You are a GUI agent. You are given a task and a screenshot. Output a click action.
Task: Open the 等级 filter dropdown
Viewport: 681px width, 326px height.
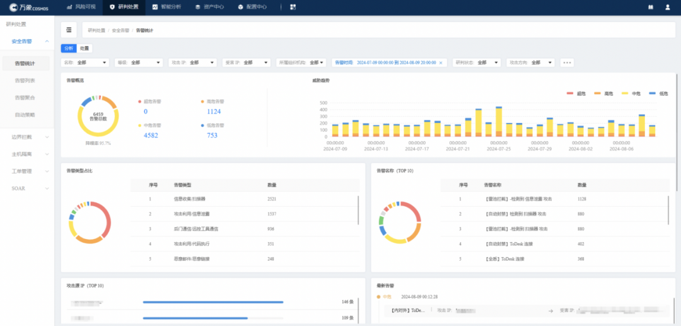pyautogui.click(x=139, y=62)
